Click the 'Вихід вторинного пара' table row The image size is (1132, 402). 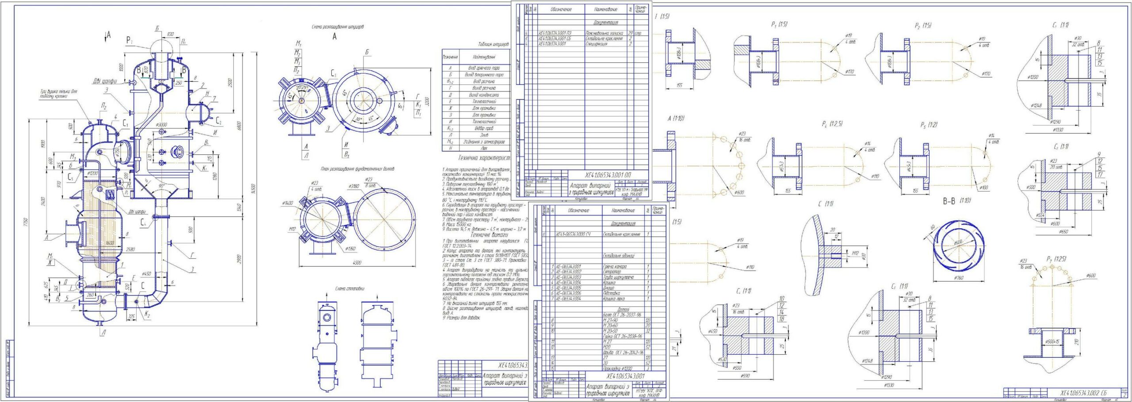pos(476,75)
